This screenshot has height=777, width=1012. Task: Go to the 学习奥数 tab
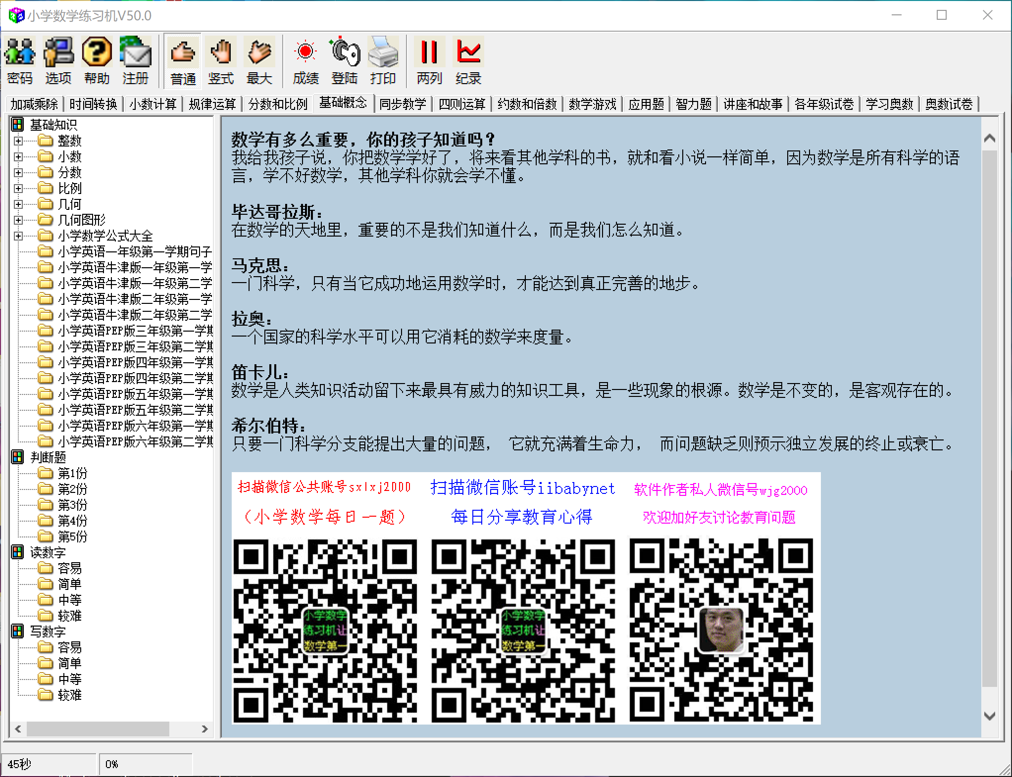890,104
